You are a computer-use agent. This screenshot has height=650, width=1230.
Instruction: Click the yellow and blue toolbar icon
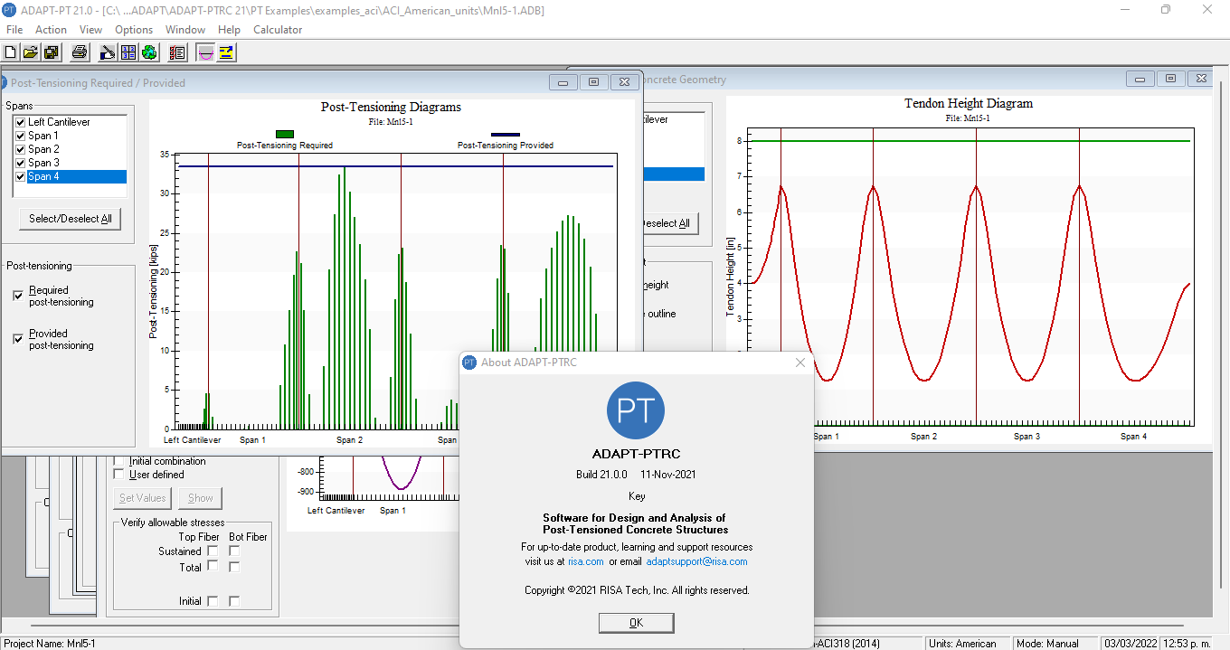[226, 52]
